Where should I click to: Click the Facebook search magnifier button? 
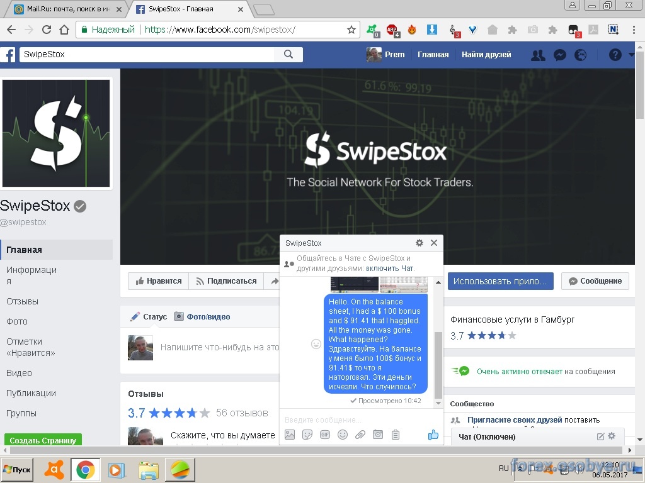tap(288, 54)
